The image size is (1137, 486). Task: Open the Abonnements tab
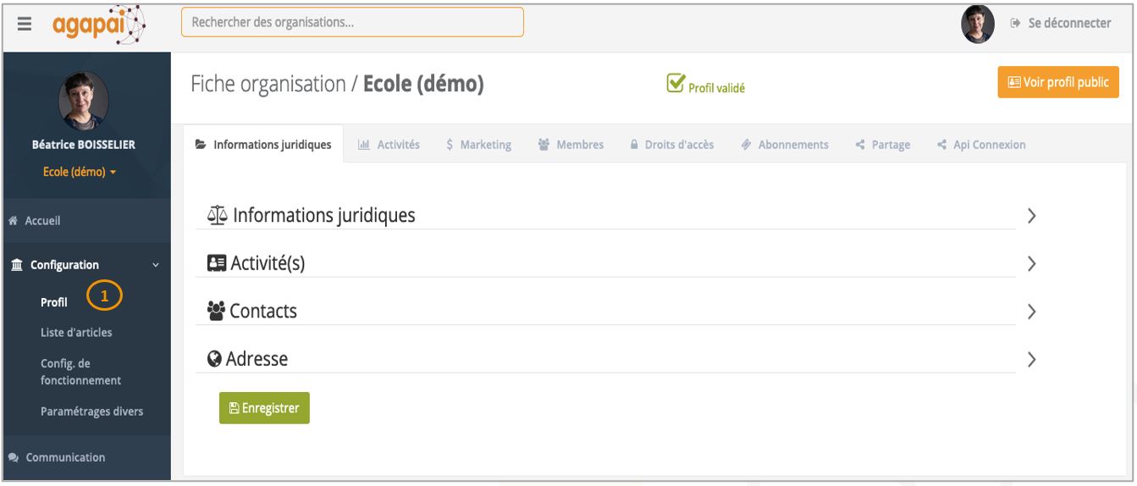click(x=784, y=145)
